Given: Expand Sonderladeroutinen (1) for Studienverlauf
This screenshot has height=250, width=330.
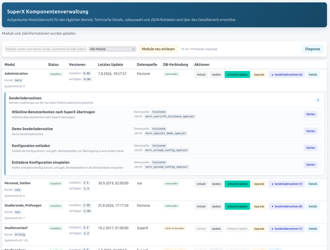Looking at the screenshot, I should [286, 229].
